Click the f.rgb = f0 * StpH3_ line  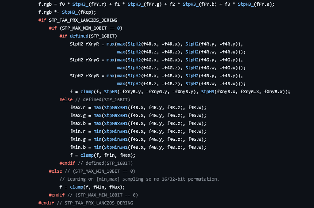[x=157, y=4]
